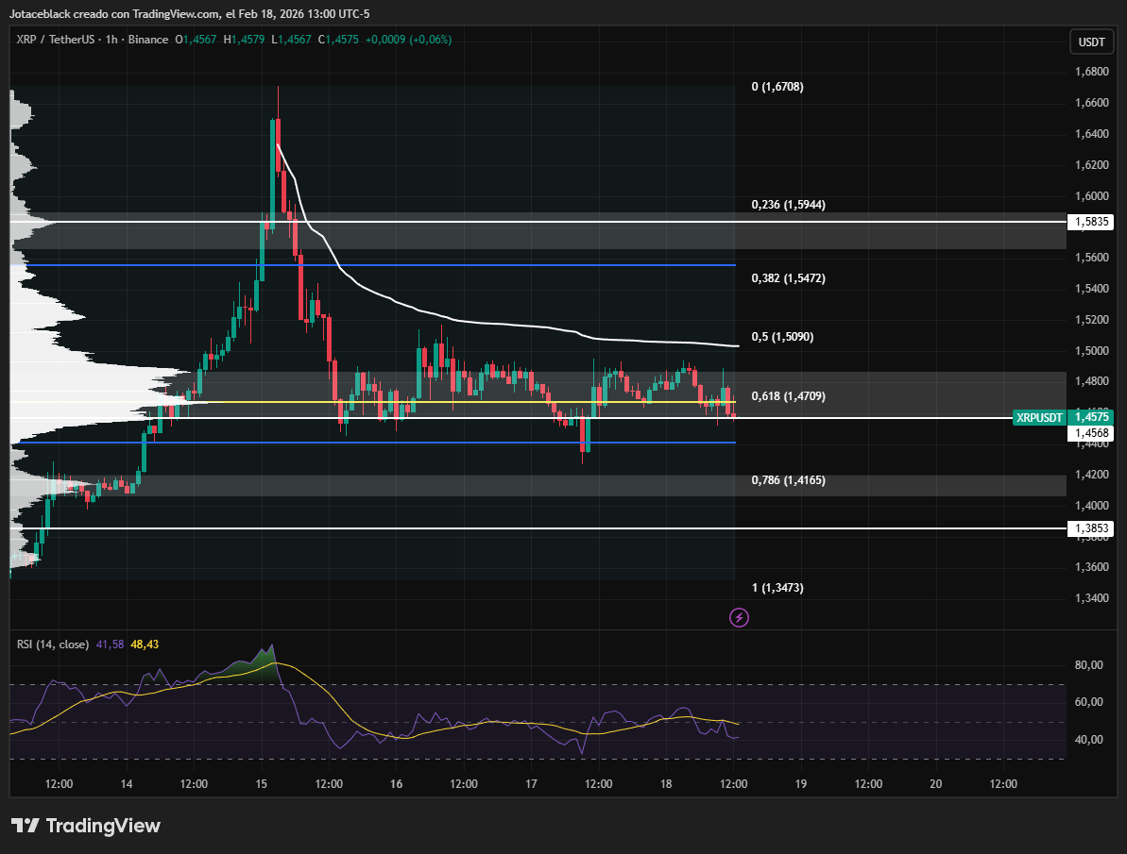
Task: Click the date 15 on time axis
Action: coord(261,783)
